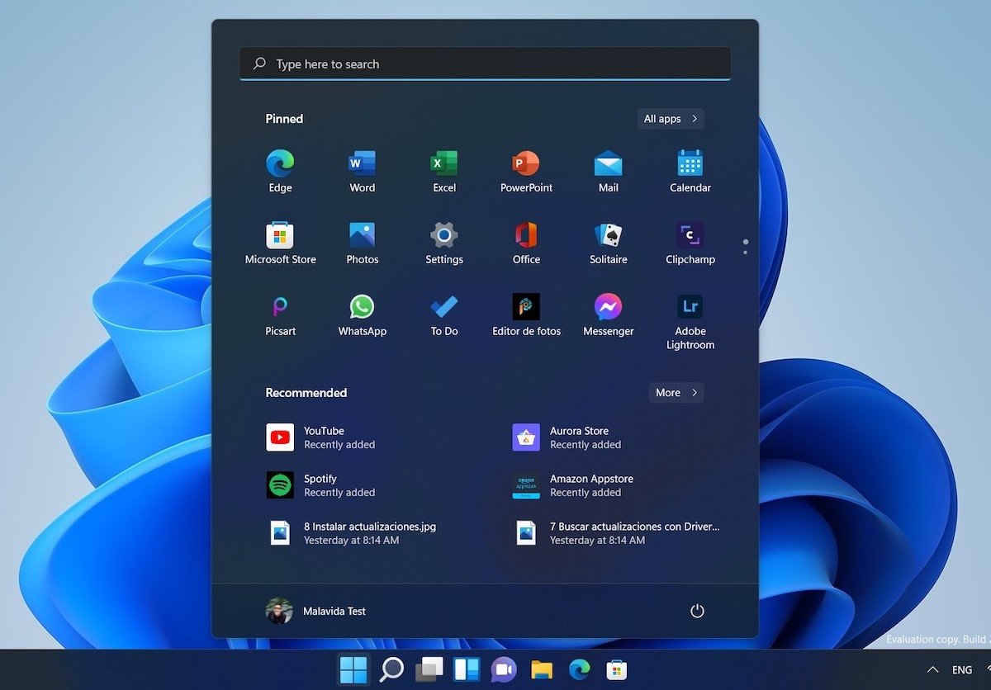Screen dimensions: 991x690
Task: Click the Windows Start button in taskbar
Action: (353, 669)
